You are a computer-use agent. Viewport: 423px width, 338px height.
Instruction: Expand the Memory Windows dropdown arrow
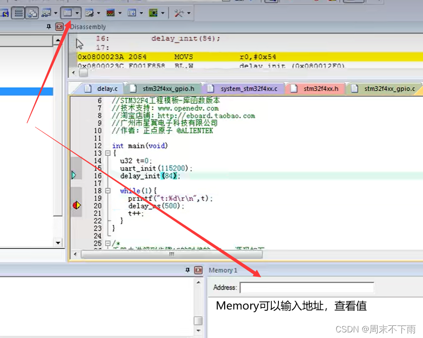pos(77,13)
